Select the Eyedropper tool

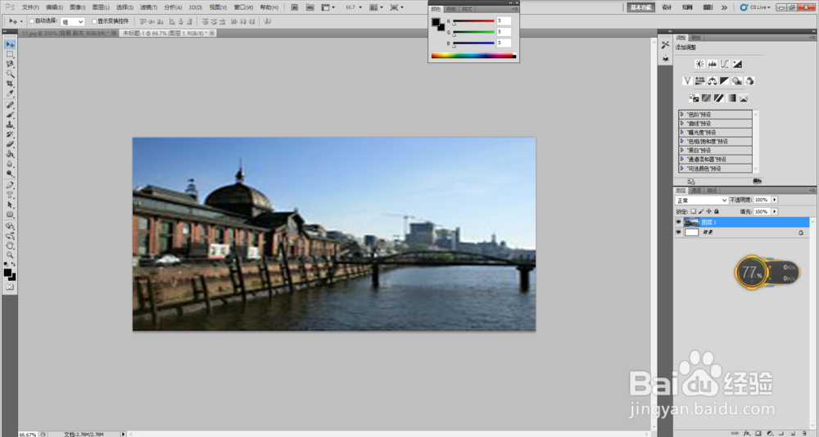10,94
